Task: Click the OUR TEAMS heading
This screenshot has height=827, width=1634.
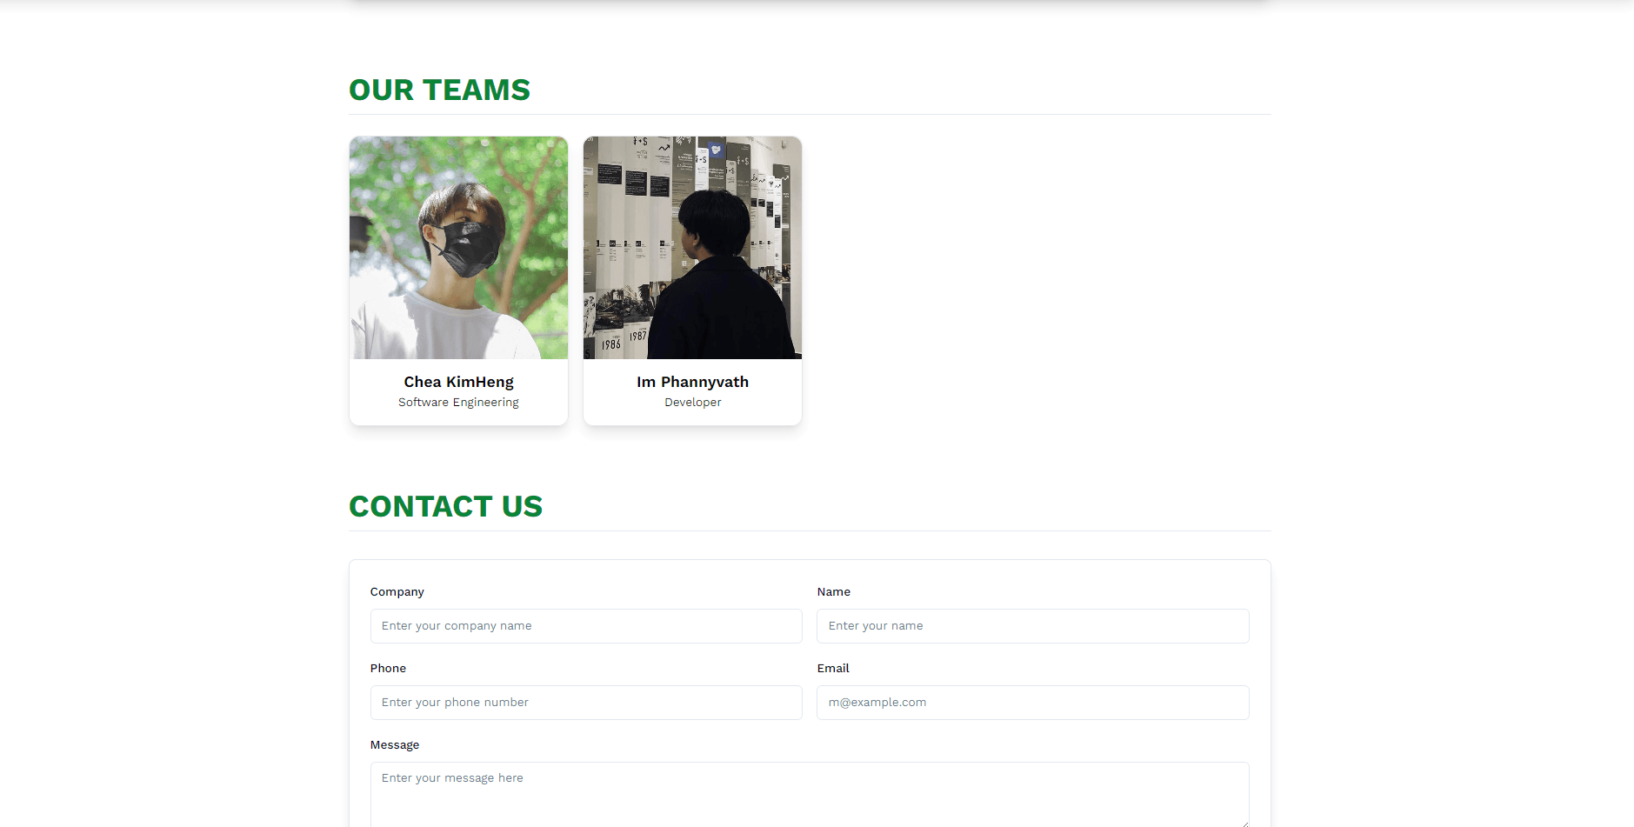Action: click(x=439, y=90)
